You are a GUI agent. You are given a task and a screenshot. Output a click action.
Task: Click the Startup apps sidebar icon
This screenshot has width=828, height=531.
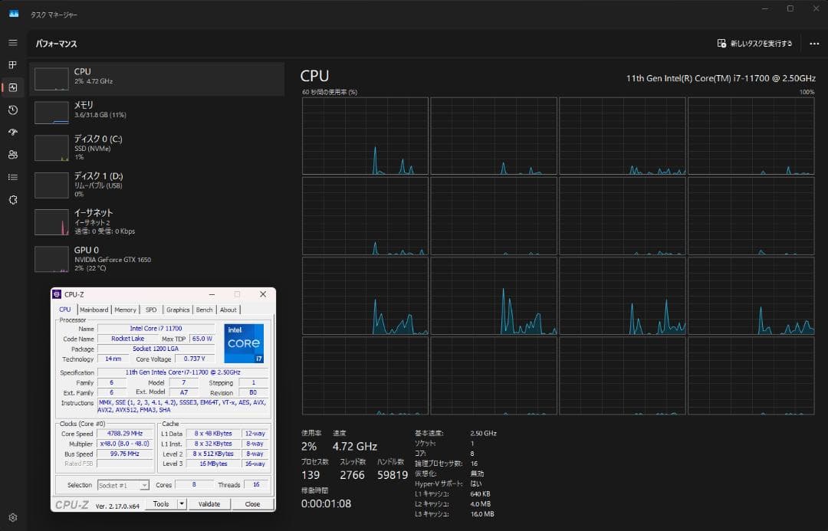click(12, 133)
